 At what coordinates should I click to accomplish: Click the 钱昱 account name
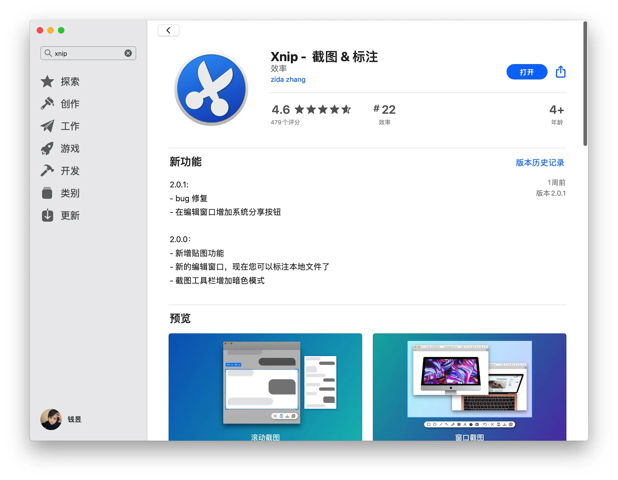(74, 419)
